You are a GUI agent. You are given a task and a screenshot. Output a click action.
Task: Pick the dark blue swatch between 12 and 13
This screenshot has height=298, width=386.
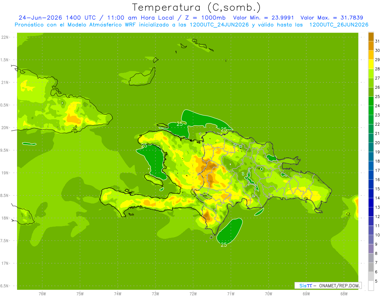[x=371, y=212]
